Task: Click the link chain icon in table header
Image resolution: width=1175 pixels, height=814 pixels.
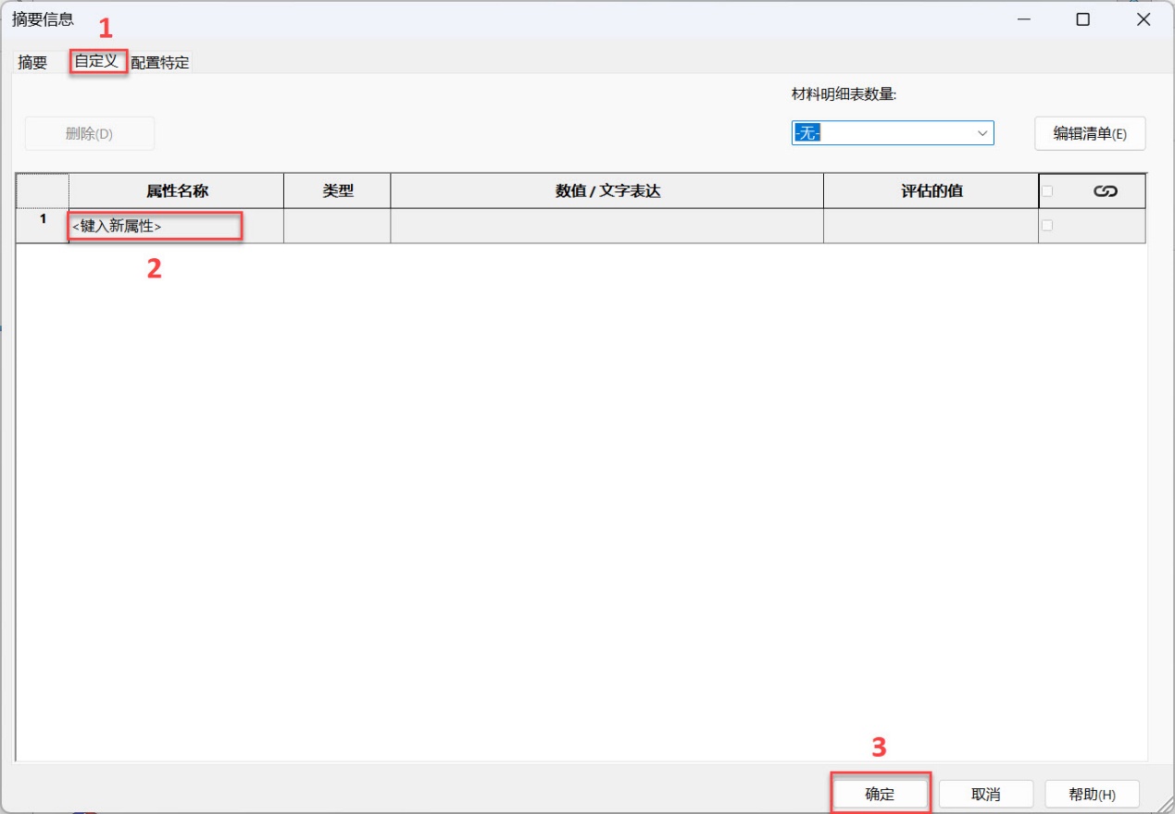Action: pos(1105,191)
